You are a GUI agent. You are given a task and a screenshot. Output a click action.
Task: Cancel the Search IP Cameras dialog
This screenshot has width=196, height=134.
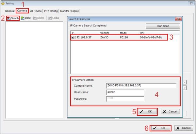pos(170,111)
